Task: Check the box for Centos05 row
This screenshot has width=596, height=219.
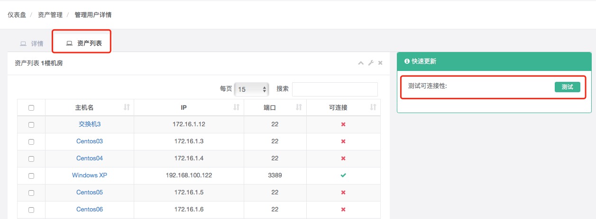Action: pyautogui.click(x=31, y=193)
